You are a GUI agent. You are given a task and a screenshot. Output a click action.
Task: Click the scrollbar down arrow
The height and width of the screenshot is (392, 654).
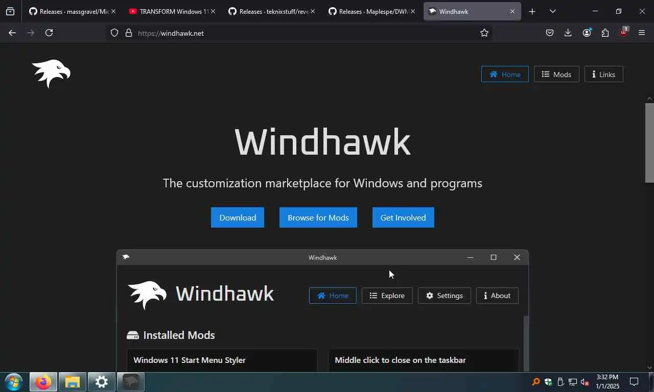tap(649, 367)
